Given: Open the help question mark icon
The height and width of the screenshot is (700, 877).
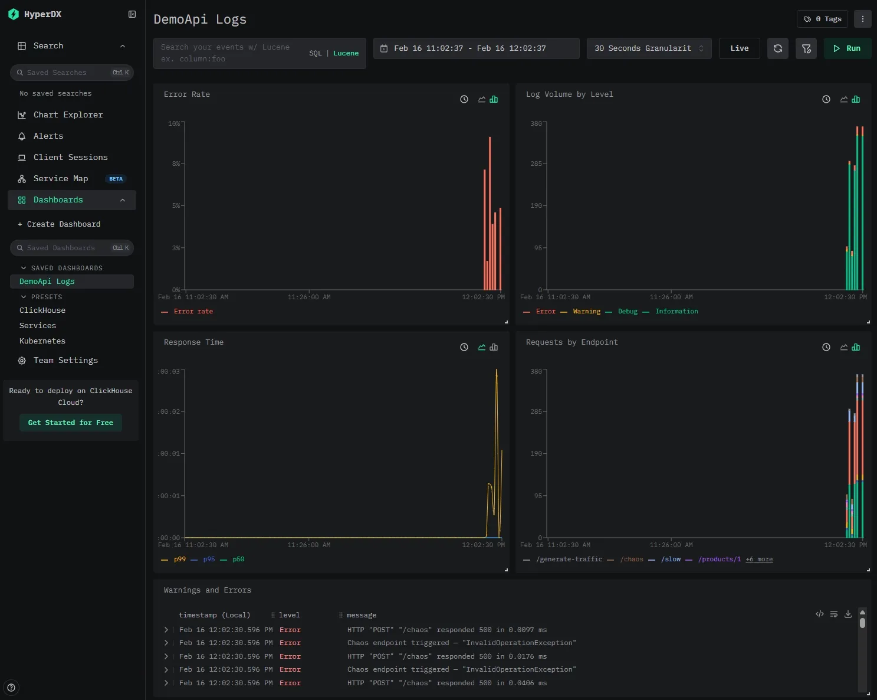Looking at the screenshot, I should [x=11, y=687].
